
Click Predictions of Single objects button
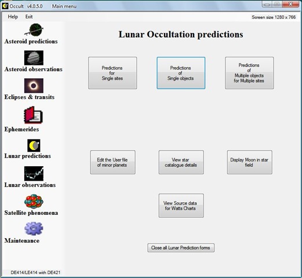[181, 73]
